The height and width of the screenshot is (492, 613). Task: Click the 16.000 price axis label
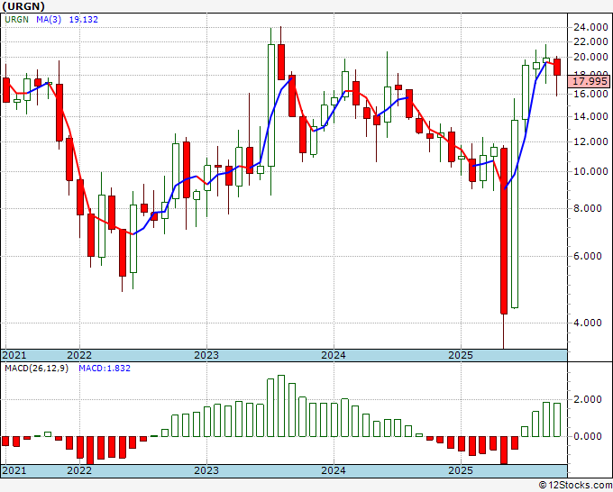point(590,94)
